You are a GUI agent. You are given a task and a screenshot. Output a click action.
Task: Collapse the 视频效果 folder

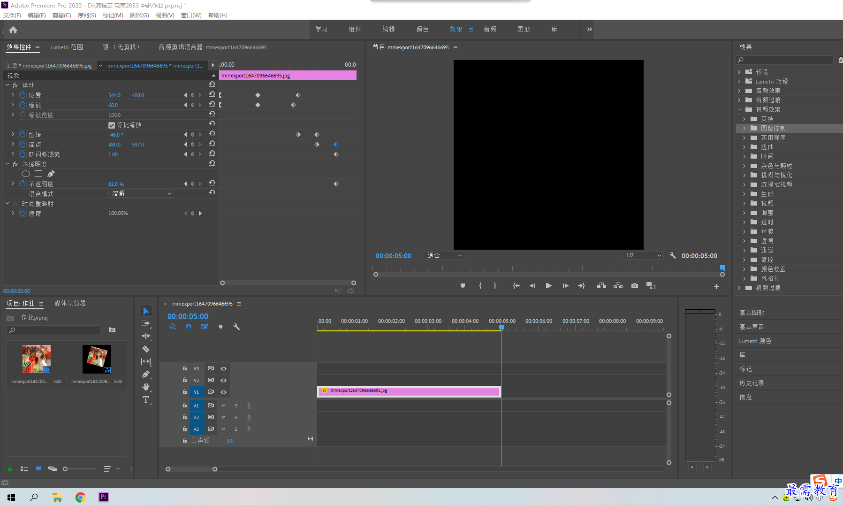tap(740, 109)
